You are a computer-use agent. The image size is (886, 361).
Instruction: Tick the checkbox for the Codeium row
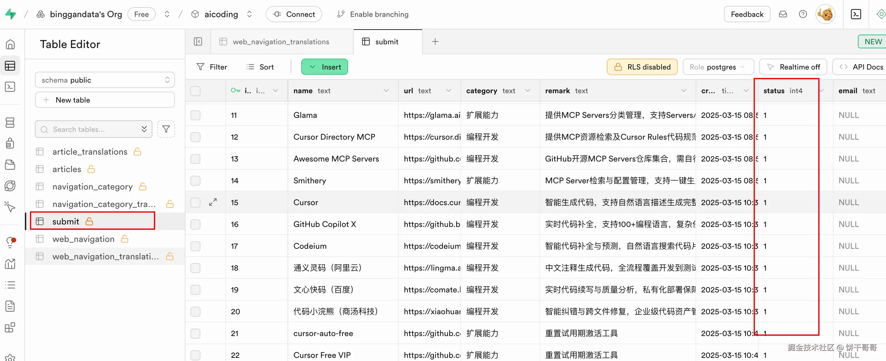pos(195,246)
